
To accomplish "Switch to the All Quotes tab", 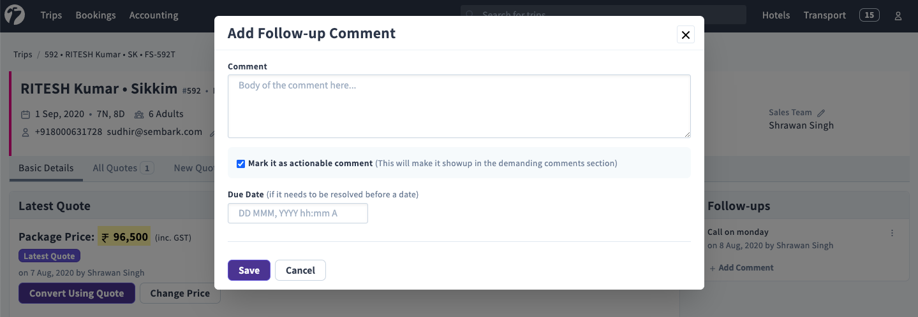I will (x=122, y=168).
